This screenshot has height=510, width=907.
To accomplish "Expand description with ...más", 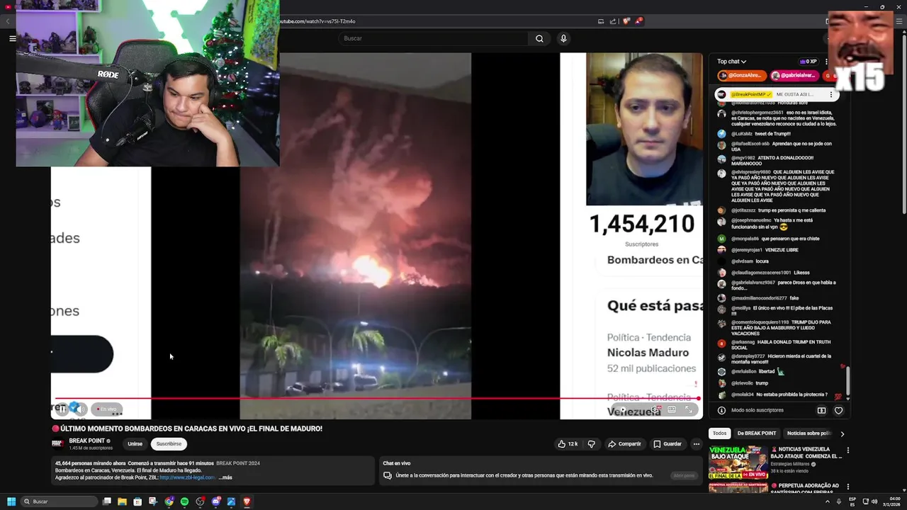I will click(225, 477).
